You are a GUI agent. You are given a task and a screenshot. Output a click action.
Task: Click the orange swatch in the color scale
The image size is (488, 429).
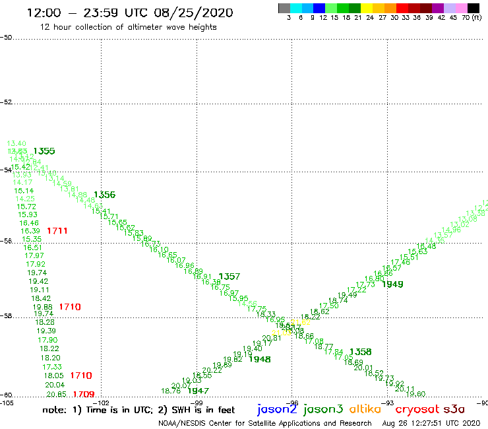pyautogui.click(x=390, y=8)
